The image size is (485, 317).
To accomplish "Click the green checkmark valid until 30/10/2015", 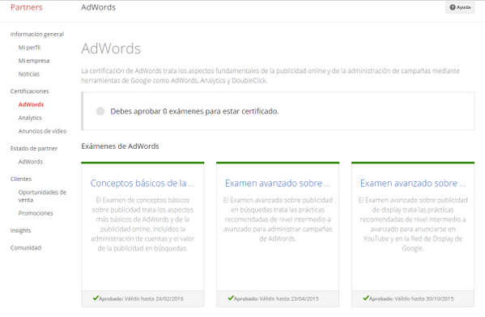I will (366, 298).
